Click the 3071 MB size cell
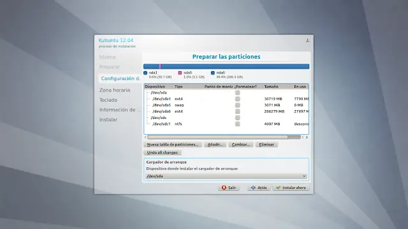The image size is (408, 229). [x=272, y=105]
